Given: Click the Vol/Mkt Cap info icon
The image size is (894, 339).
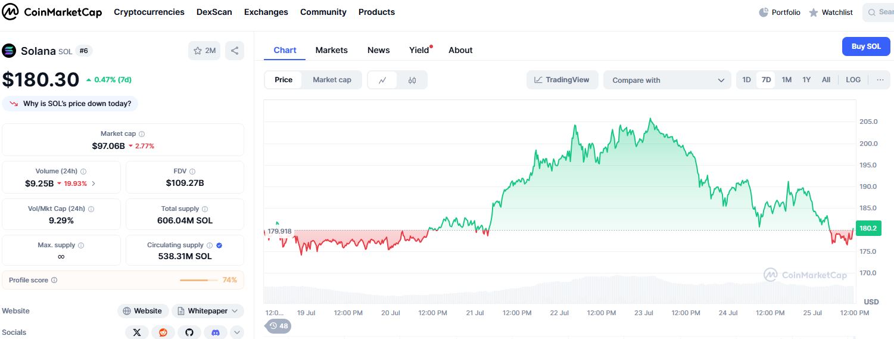Looking at the screenshot, I should coord(91,209).
